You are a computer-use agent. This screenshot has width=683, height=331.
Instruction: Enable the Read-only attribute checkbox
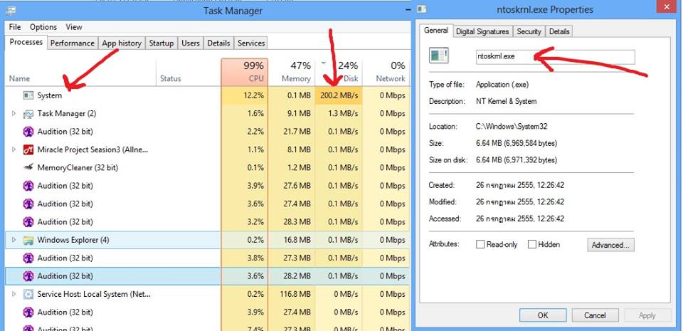480,244
